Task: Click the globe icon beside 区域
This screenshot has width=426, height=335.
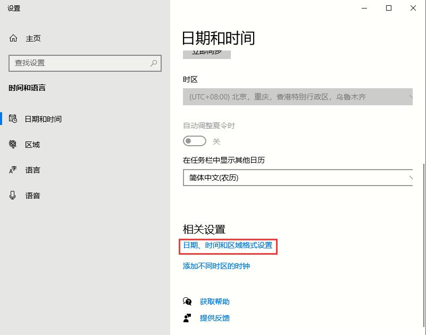Action: (x=13, y=144)
